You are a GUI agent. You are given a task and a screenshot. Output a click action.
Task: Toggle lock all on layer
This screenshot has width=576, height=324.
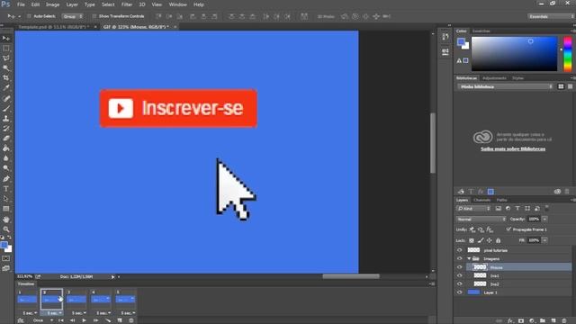(498, 240)
